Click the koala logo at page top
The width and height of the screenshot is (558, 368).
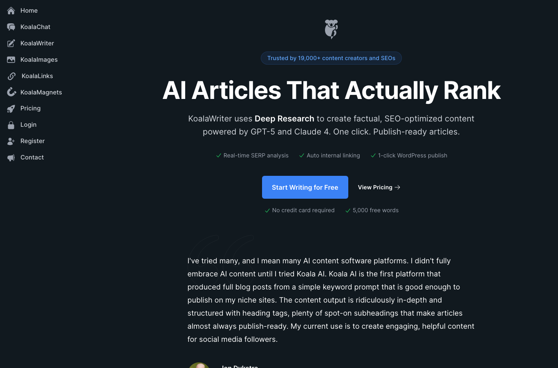331,29
